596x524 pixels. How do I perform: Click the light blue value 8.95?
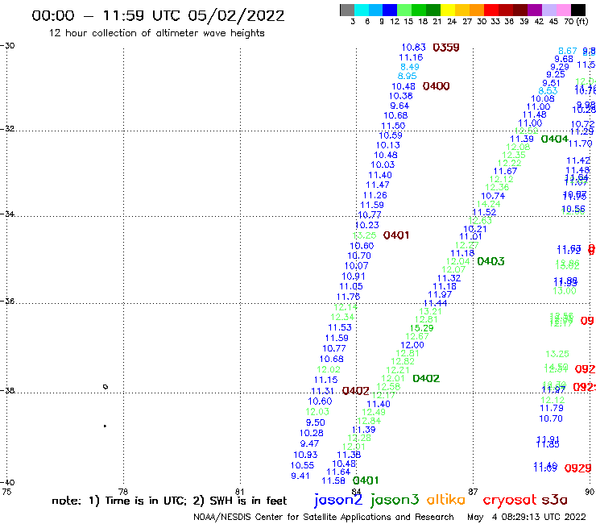coord(407,76)
